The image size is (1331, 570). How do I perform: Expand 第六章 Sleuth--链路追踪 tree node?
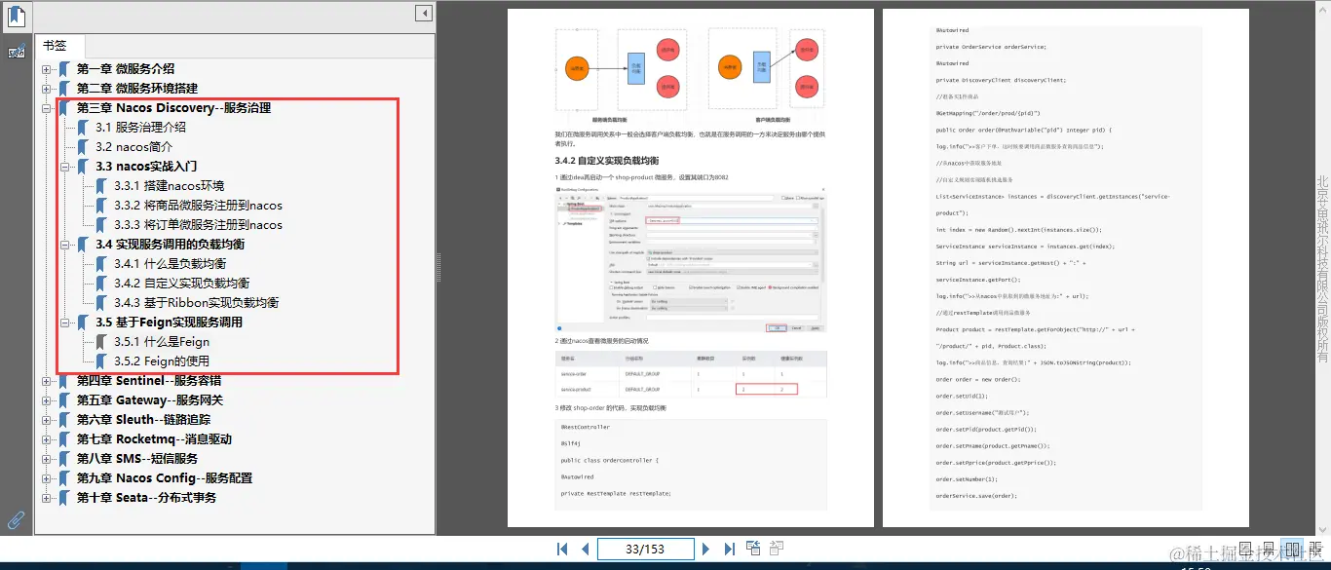coord(47,420)
